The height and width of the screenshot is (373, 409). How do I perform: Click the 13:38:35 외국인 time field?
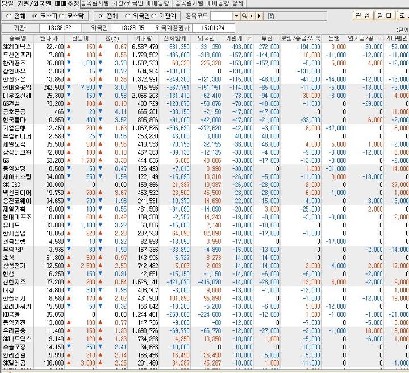click(133, 28)
